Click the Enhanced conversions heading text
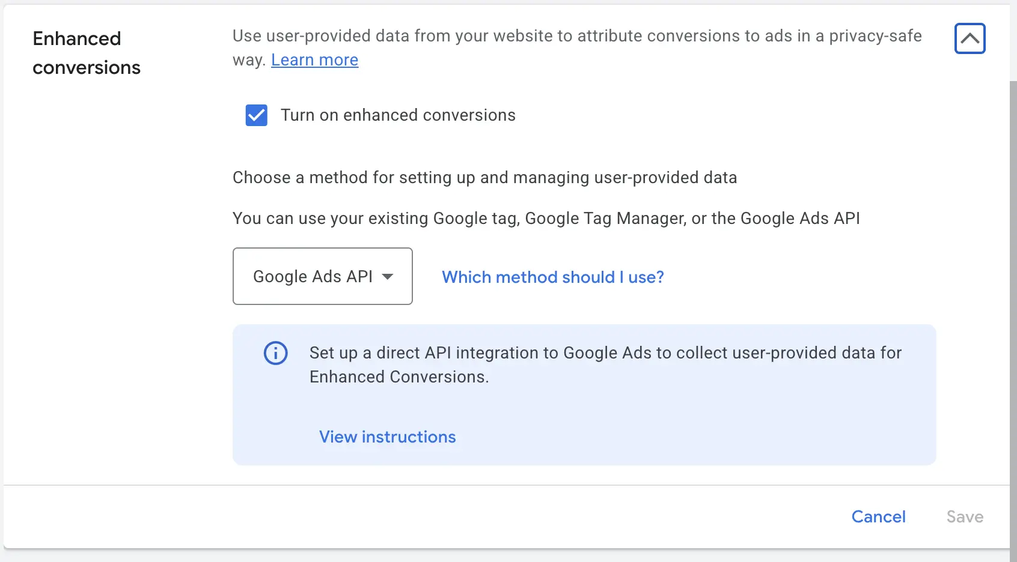Image resolution: width=1017 pixels, height=562 pixels. pyautogui.click(x=87, y=53)
